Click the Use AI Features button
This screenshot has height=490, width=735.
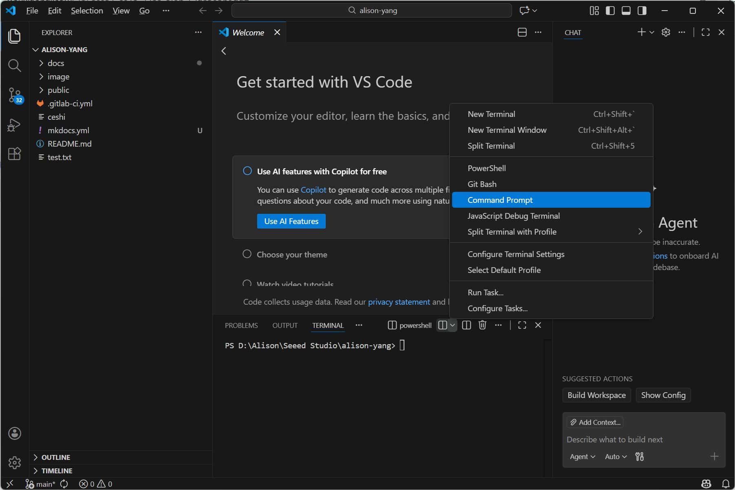(291, 221)
